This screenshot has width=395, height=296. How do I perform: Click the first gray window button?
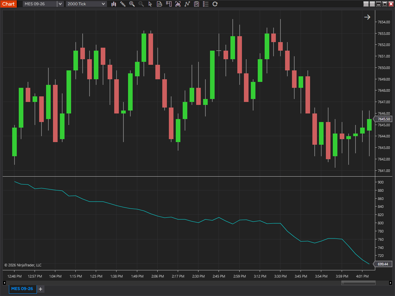point(366,4)
